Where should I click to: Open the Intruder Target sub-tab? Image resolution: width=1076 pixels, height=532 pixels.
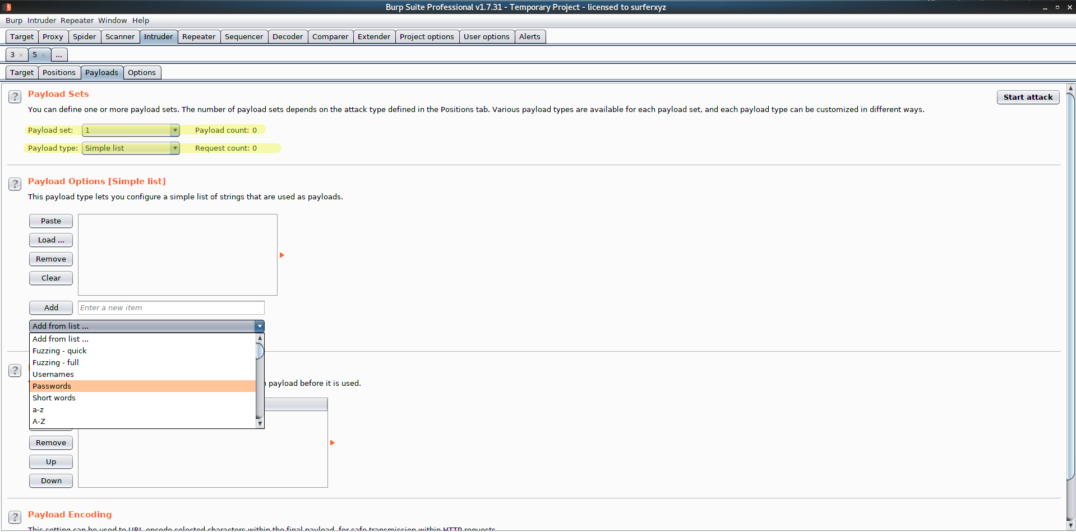click(x=22, y=72)
